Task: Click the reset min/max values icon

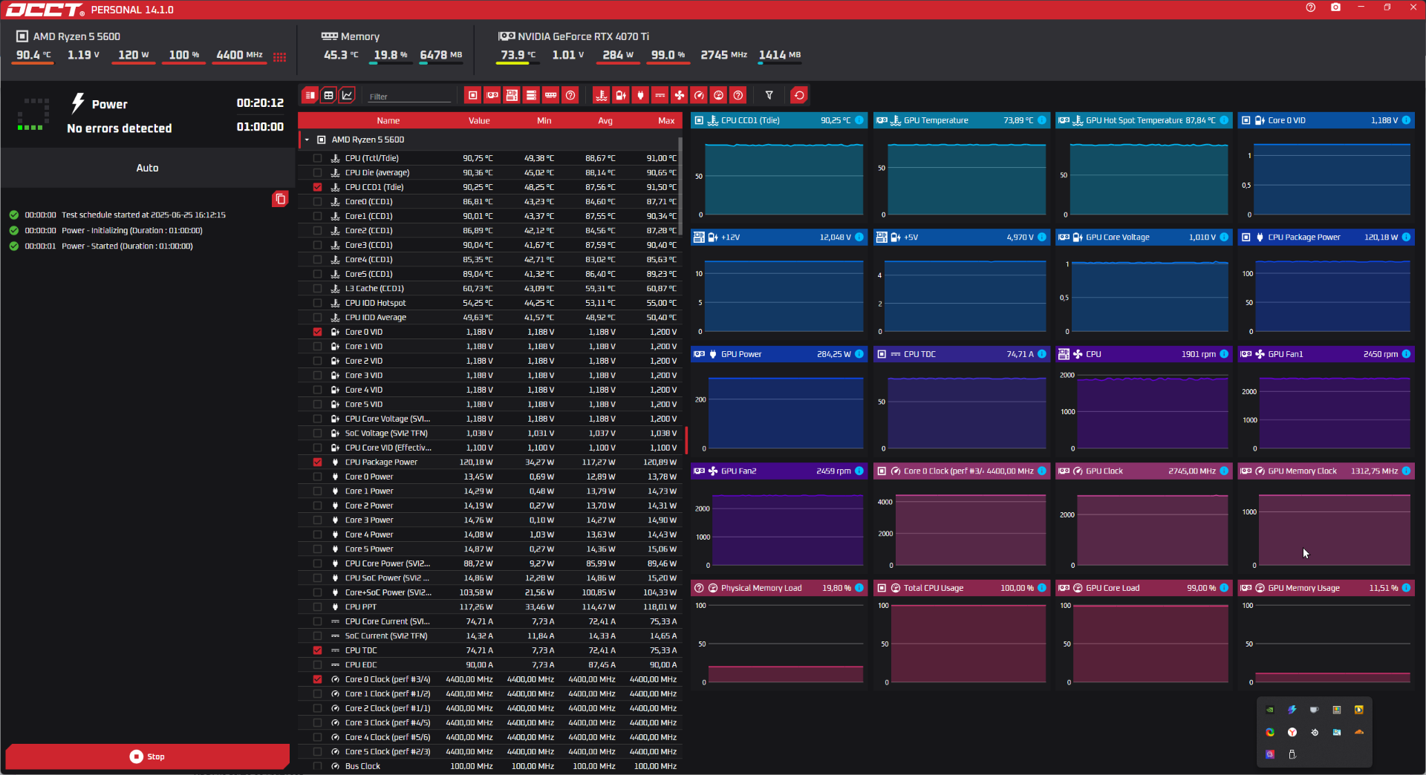Action: [799, 96]
